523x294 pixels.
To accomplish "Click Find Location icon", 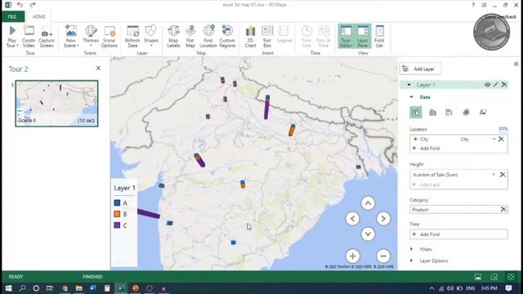I will pos(208,37).
